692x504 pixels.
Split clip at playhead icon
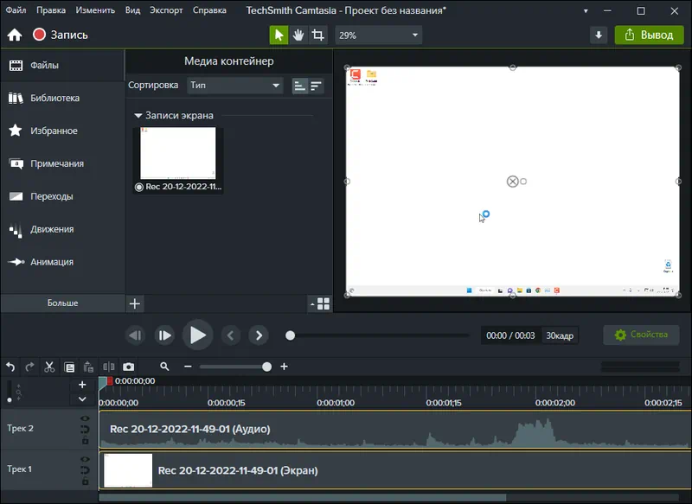[x=109, y=367]
